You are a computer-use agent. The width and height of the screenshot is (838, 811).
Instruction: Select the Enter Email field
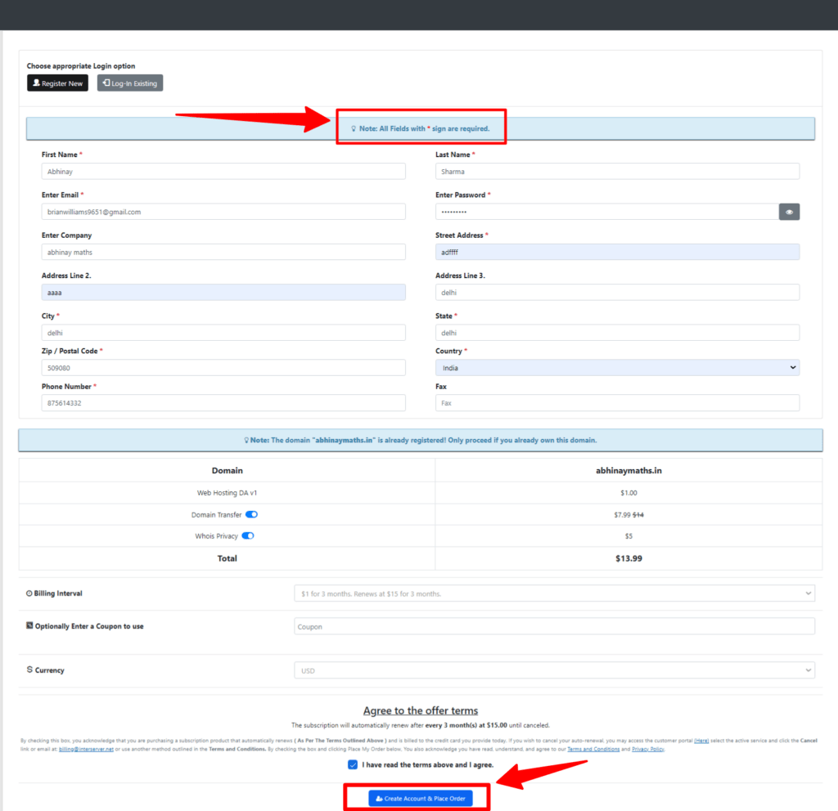coord(223,212)
